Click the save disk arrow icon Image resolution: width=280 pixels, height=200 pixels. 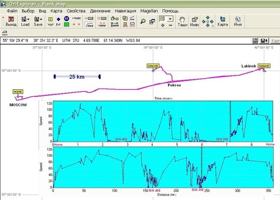click(x=264, y=41)
